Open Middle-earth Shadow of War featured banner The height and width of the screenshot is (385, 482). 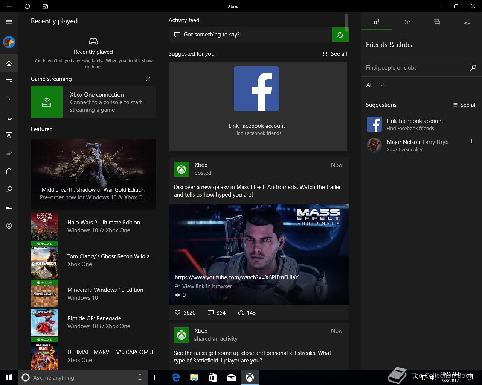tap(93, 174)
